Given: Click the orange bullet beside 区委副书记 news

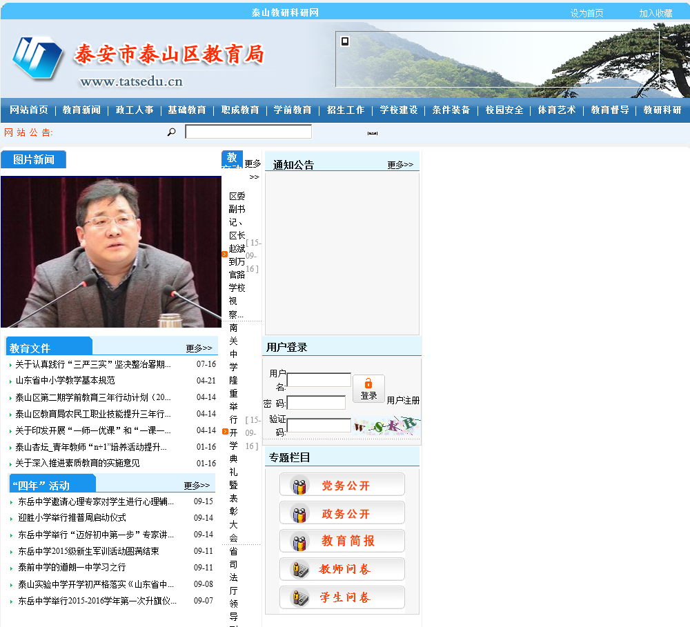Looking at the screenshot, I should (224, 255).
